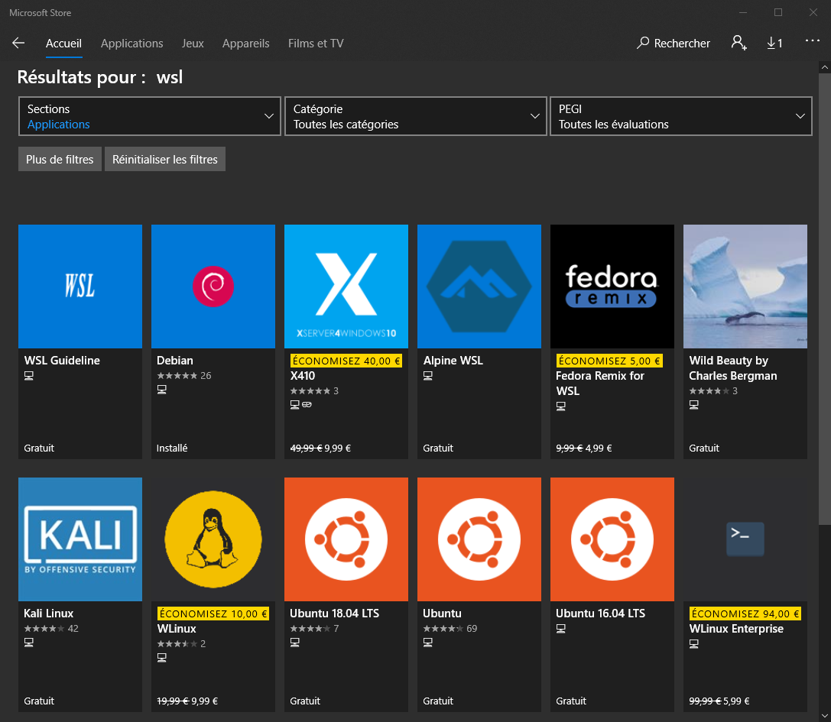
Task: Expand the PEGI ratings dropdown
Action: tap(681, 116)
